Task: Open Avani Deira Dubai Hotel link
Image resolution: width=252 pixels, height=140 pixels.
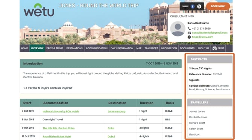Action: pyautogui.click(x=57, y=137)
